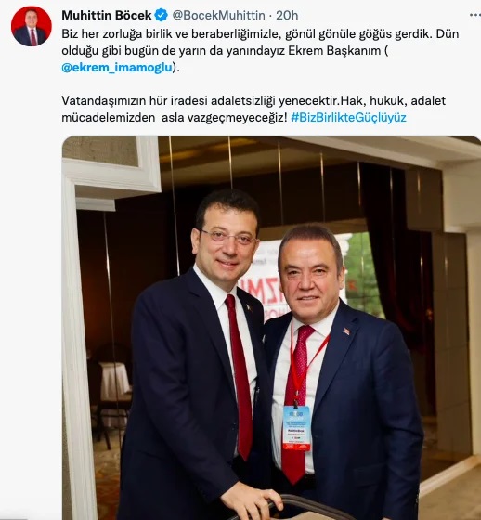Click the Muhittin Böcek display name
This screenshot has width=481, height=520.
click(x=107, y=15)
